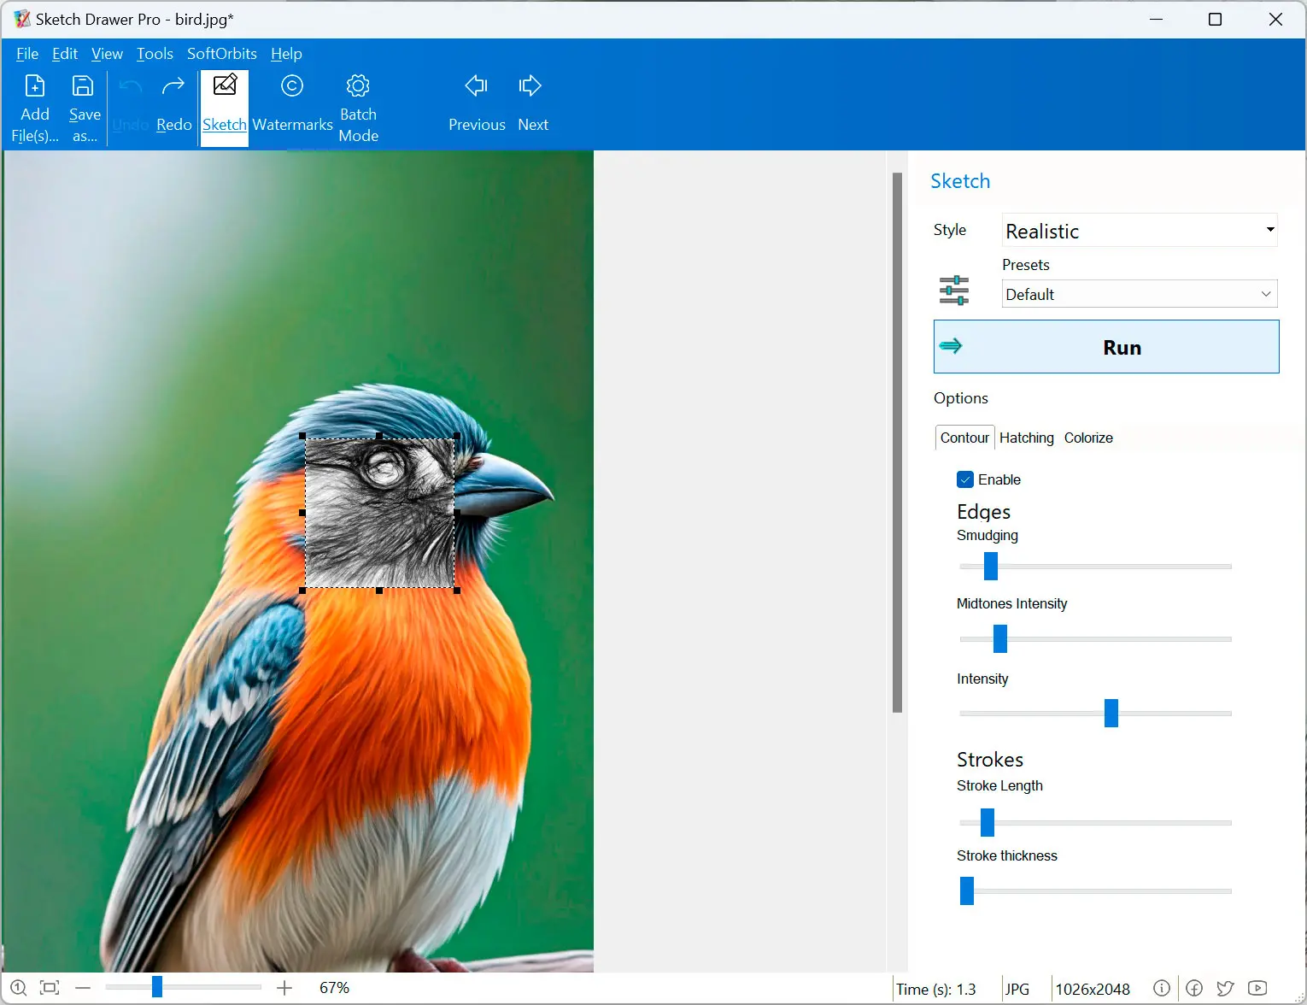Click the Save as toolbar icon
1307x1005 pixels.
84,86
